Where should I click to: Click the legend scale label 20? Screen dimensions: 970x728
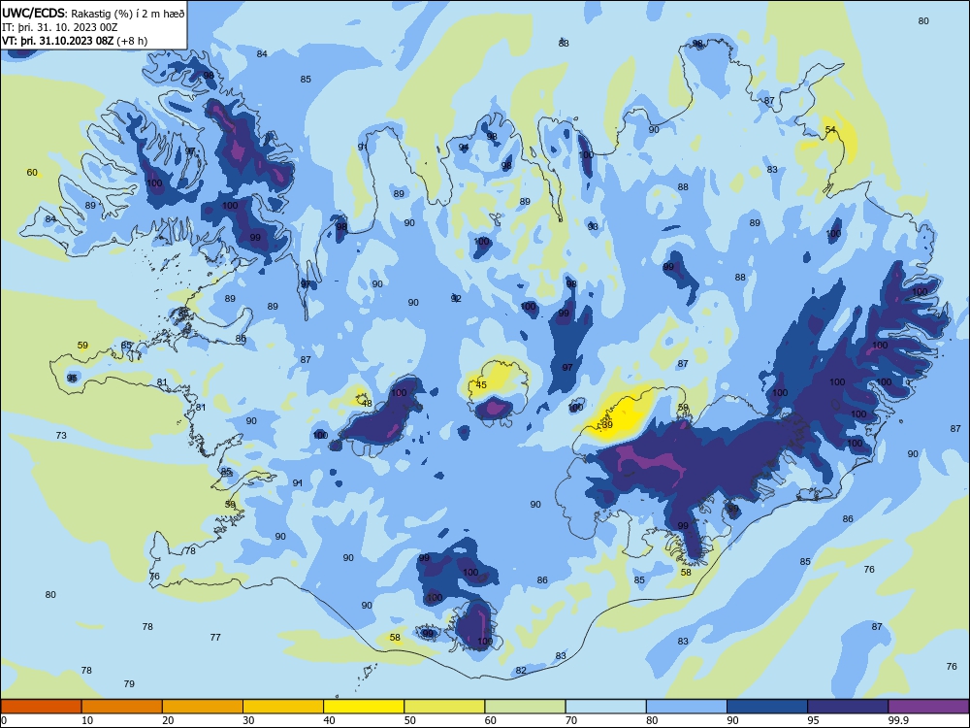(x=168, y=720)
